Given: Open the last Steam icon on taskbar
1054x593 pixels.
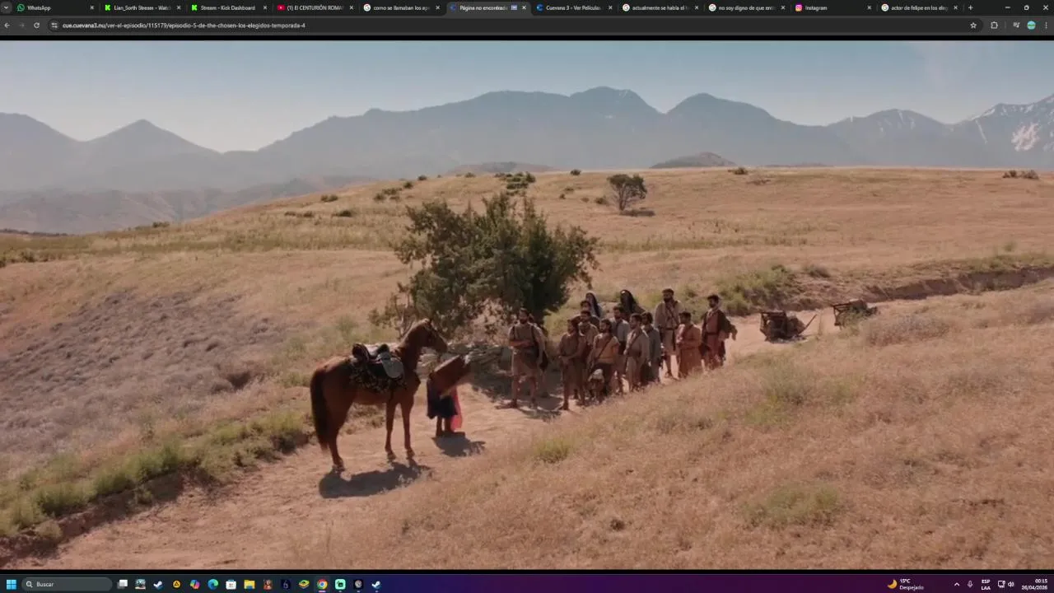Looking at the screenshot, I should click(x=376, y=584).
